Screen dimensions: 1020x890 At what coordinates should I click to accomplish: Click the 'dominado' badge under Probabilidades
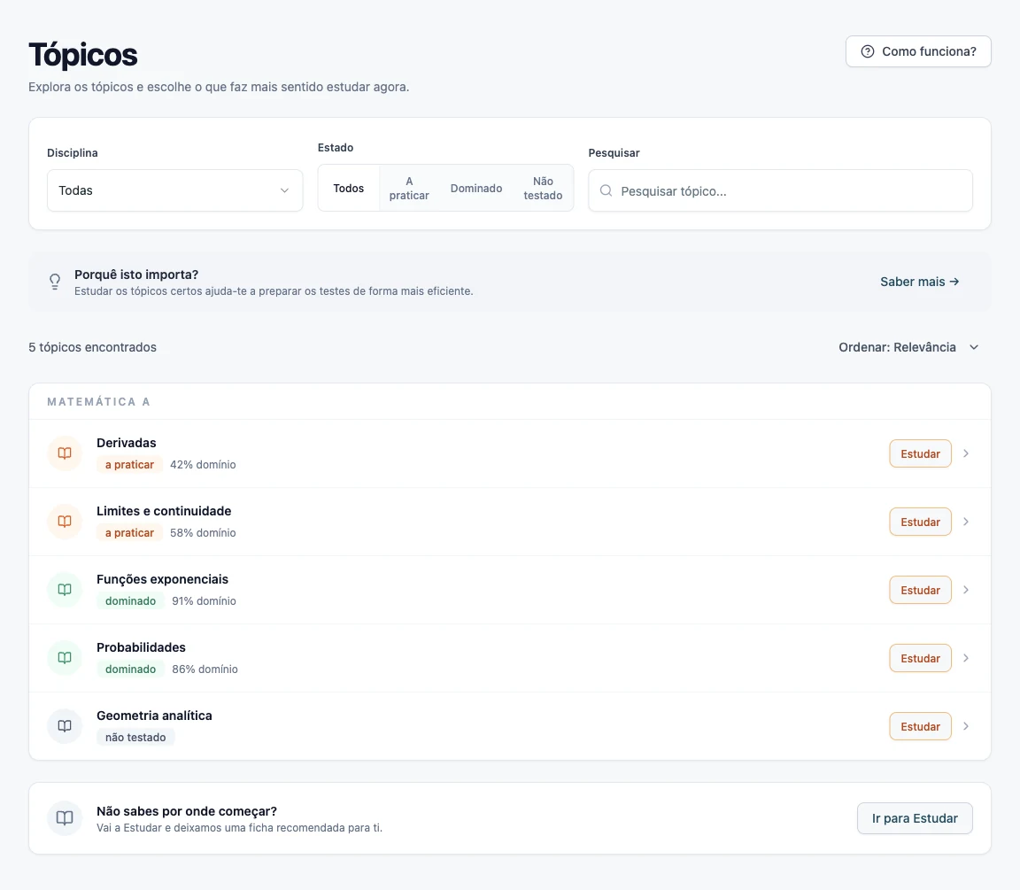131,669
